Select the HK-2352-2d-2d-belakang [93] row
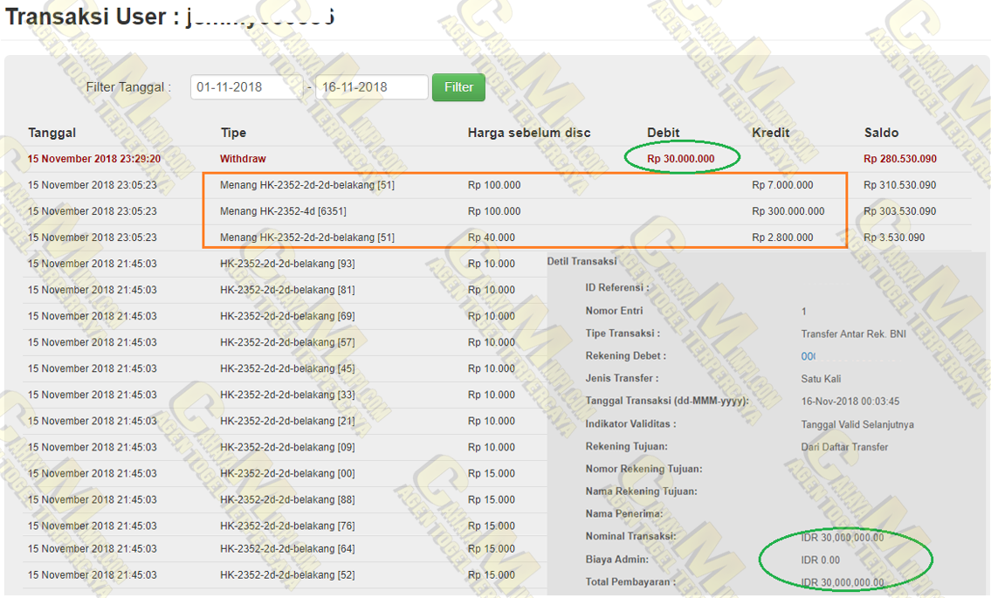 point(287,264)
